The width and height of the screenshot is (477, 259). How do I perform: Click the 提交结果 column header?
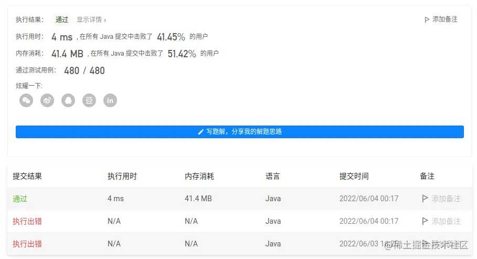[x=27, y=176]
